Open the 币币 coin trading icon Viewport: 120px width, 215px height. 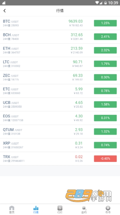pyautogui.click(x=108, y=208)
